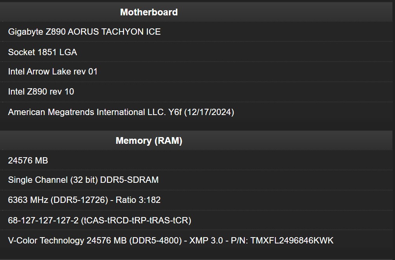Click the Memory (RAM) section header
Image resolution: width=395 pixels, height=260 pixels.
[149, 141]
